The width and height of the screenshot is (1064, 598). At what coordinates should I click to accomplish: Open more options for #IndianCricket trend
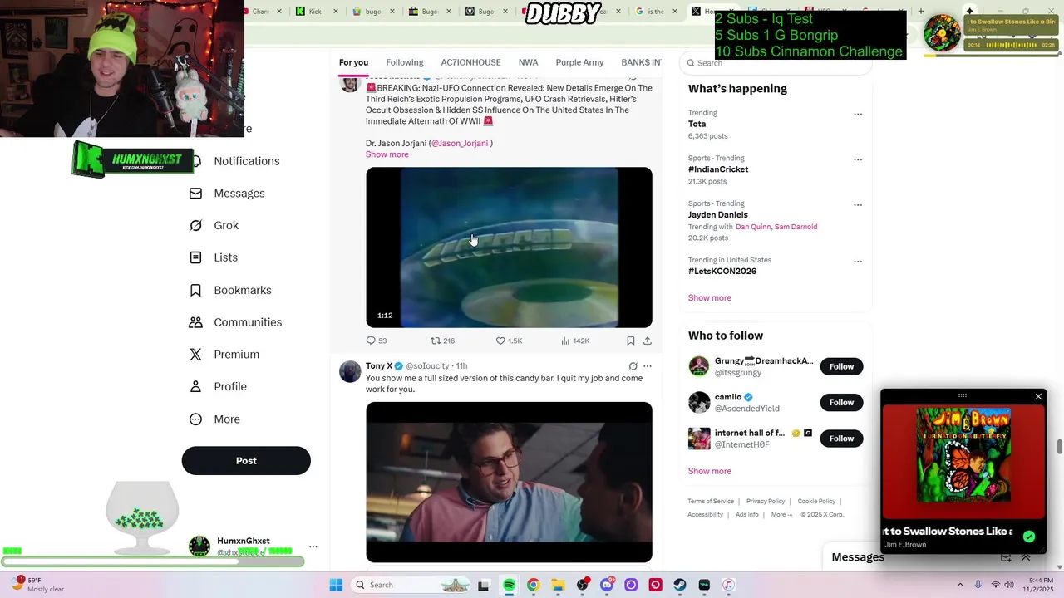pyautogui.click(x=858, y=159)
